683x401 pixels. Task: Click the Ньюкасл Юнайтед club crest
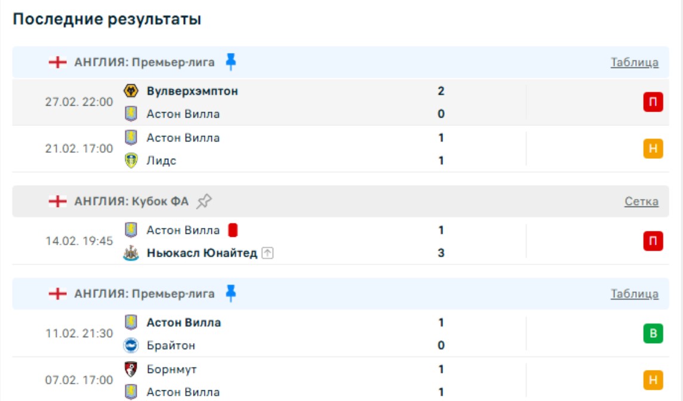click(131, 253)
